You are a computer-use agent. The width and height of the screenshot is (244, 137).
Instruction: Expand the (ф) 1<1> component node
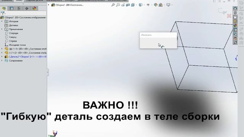click(2, 49)
